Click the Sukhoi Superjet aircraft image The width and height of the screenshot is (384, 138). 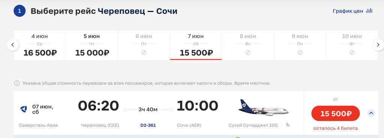click(x=264, y=108)
